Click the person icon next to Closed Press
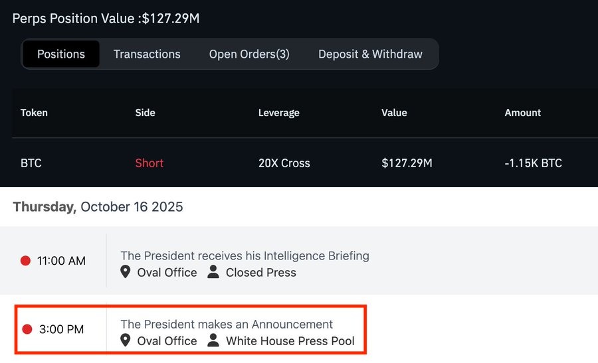The height and width of the screenshot is (363, 598). tap(213, 272)
